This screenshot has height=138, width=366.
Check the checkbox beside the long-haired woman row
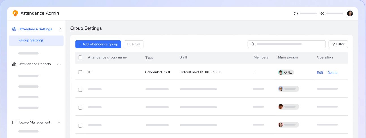pyautogui.click(x=80, y=126)
